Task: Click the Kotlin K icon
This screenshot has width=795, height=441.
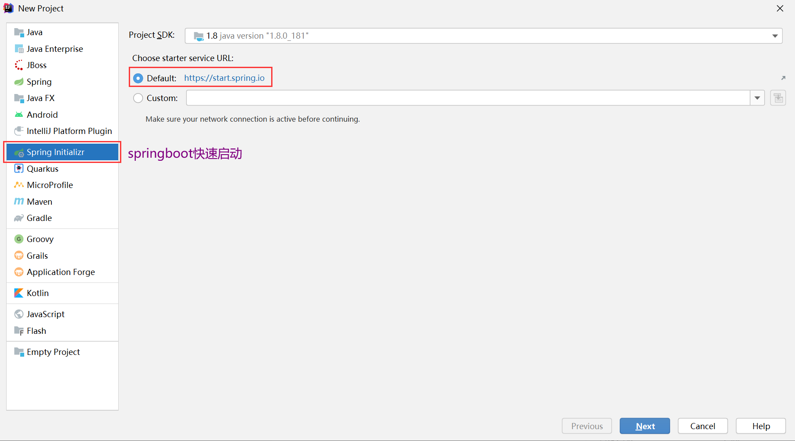Action: point(19,293)
